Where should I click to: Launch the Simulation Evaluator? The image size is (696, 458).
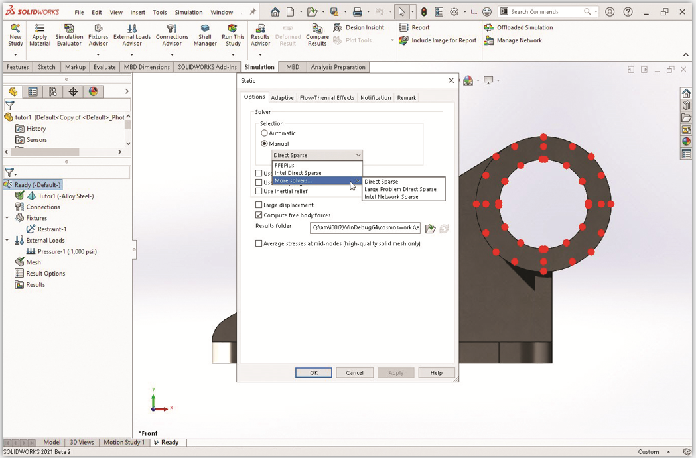[x=69, y=35]
